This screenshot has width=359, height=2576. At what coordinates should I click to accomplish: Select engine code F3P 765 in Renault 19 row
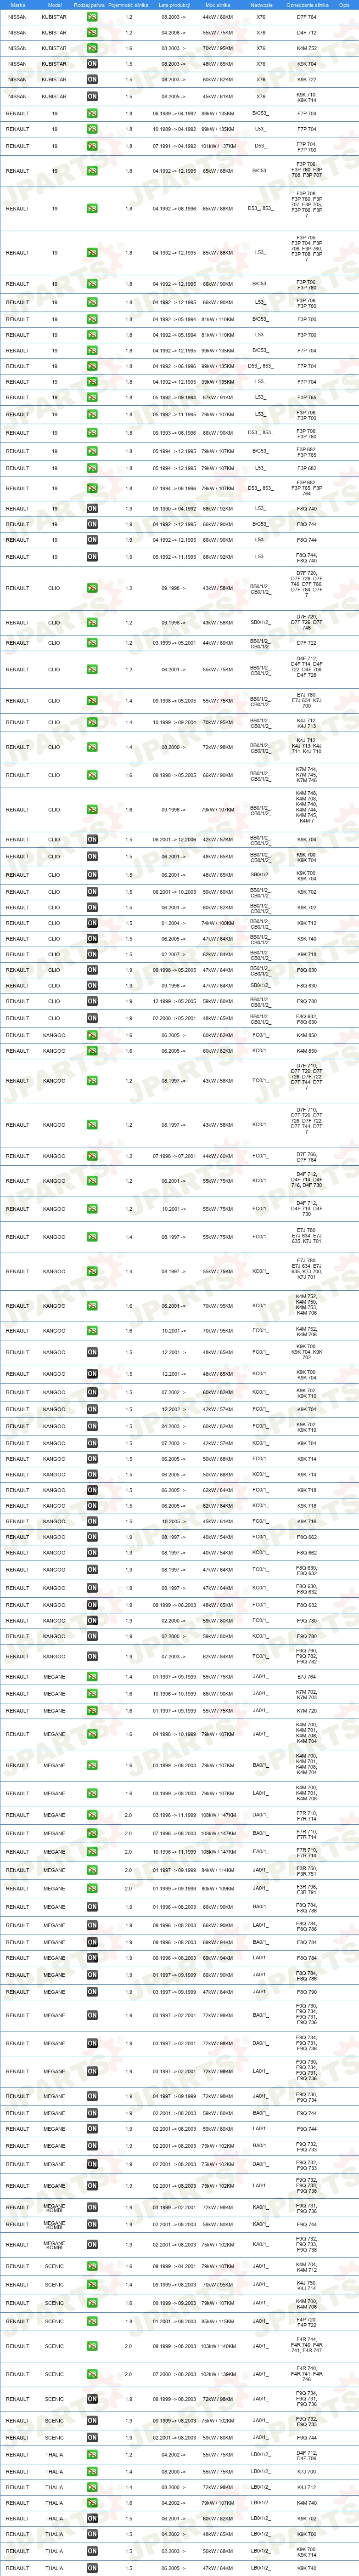tap(307, 398)
